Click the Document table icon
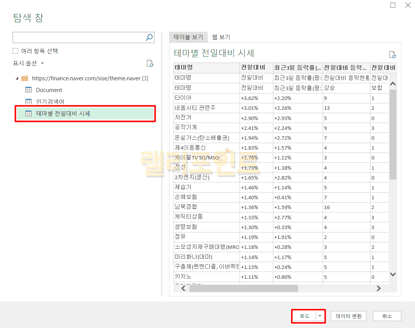 coord(28,90)
